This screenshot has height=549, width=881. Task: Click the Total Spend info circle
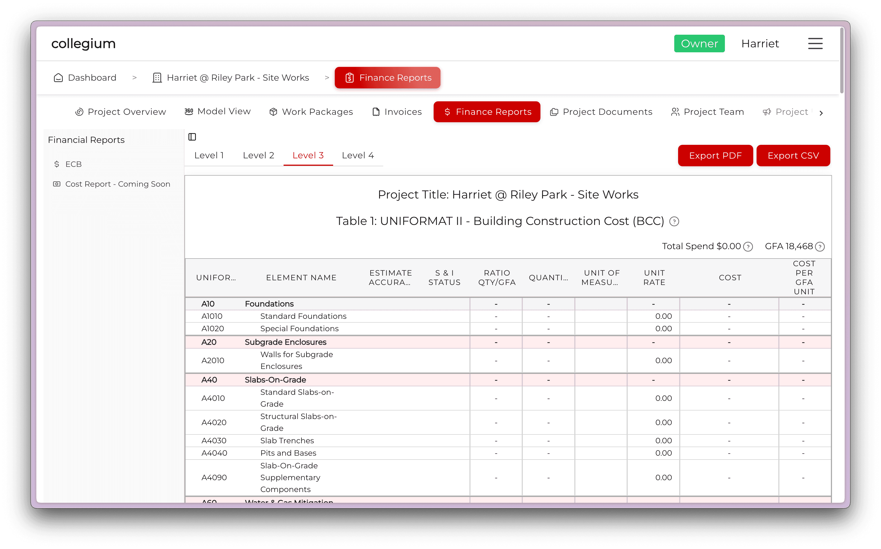pos(748,246)
